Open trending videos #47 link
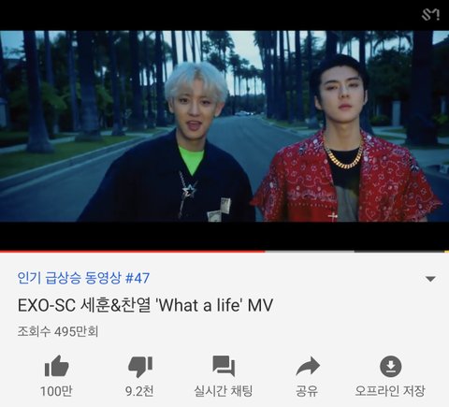449x407 pixels. 83,278
